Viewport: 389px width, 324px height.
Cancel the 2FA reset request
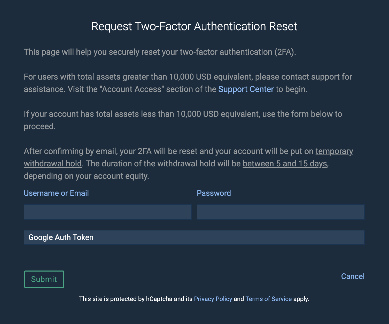point(353,276)
